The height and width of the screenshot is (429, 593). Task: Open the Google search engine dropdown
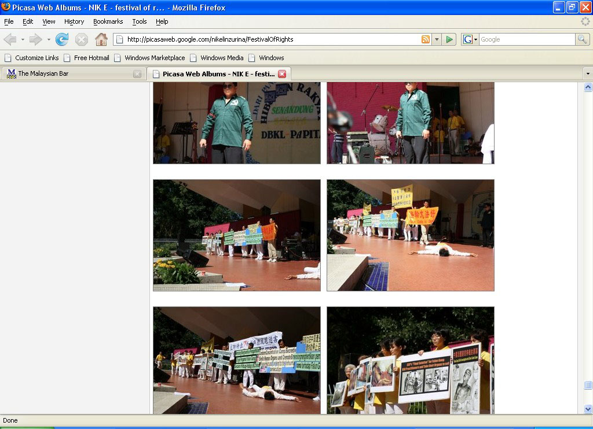click(x=470, y=39)
